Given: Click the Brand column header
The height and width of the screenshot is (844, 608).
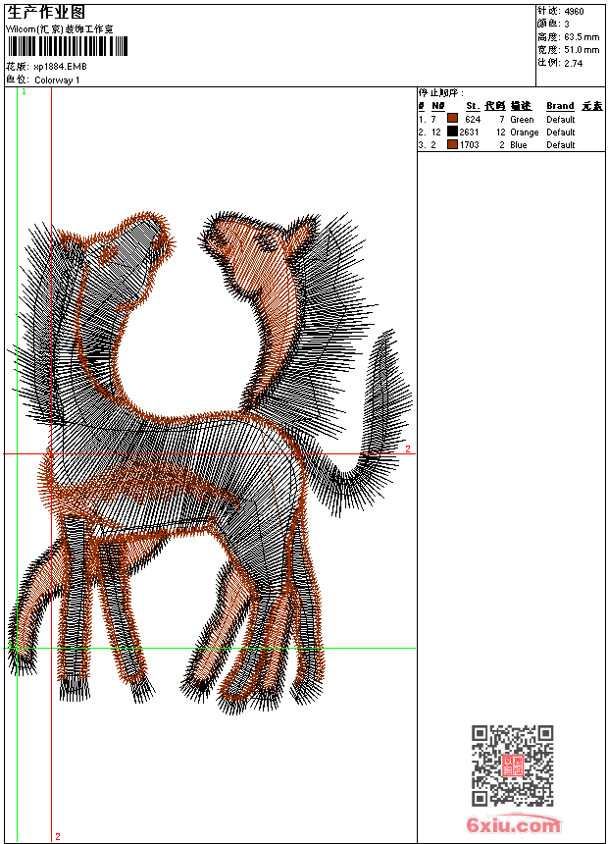Looking at the screenshot, I should (x=560, y=106).
